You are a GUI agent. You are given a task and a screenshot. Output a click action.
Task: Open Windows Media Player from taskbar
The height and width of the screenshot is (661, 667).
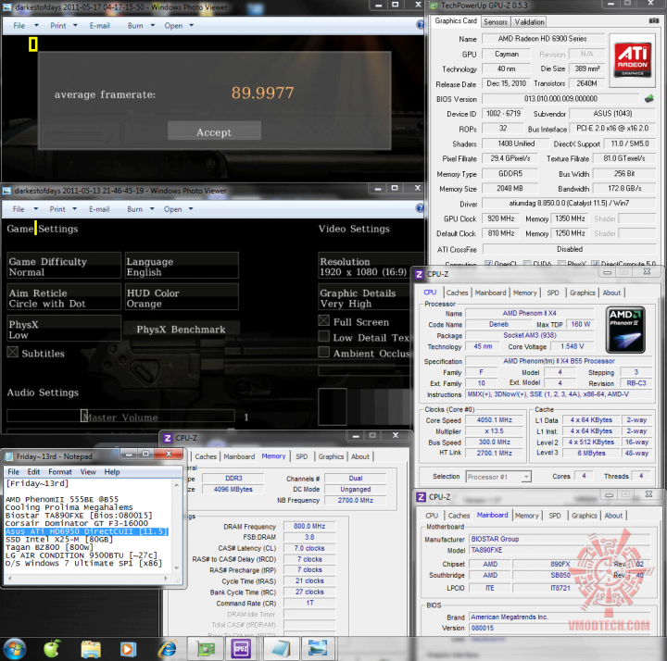[x=128, y=649]
